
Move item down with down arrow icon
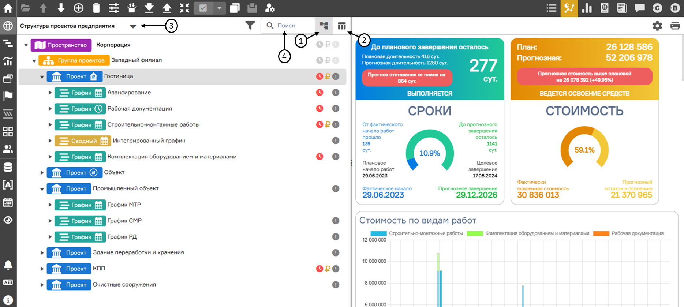(61, 8)
